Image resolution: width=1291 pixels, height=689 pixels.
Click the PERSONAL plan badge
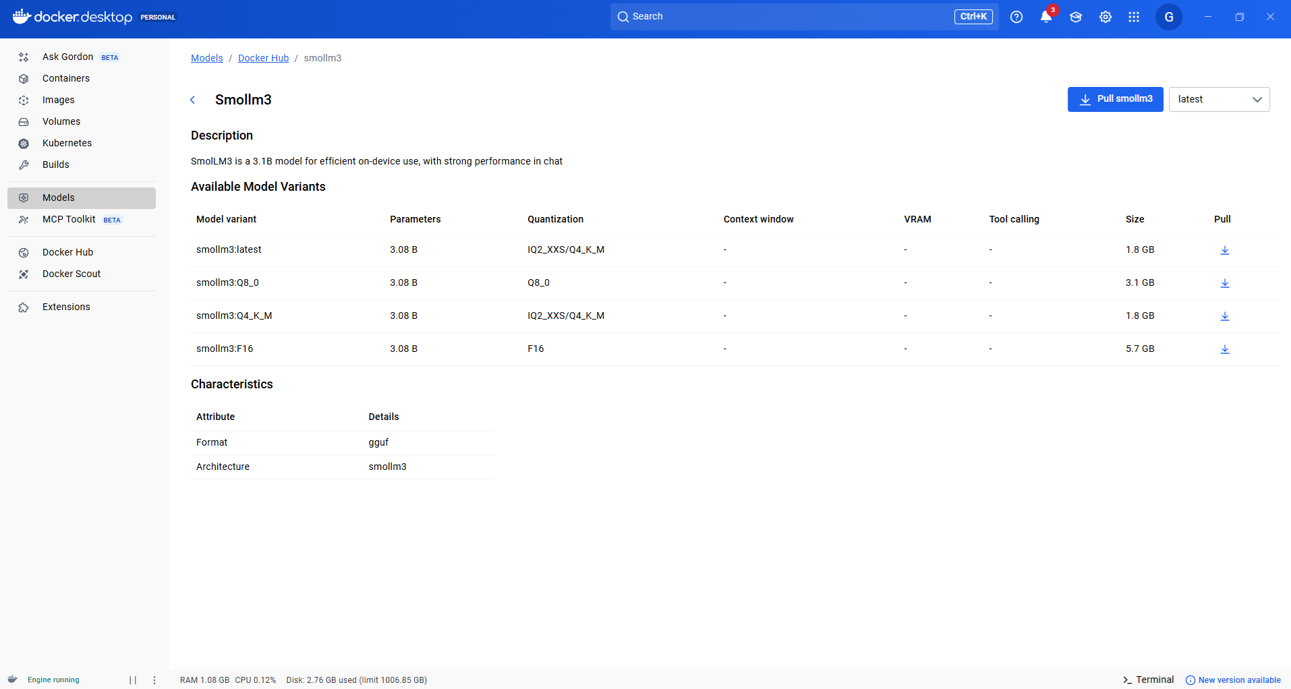tap(158, 18)
